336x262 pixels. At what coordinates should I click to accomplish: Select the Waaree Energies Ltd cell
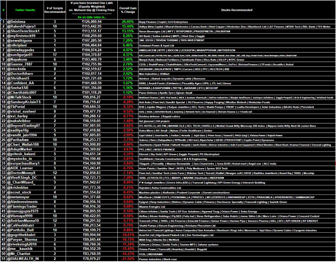(237, 206)
